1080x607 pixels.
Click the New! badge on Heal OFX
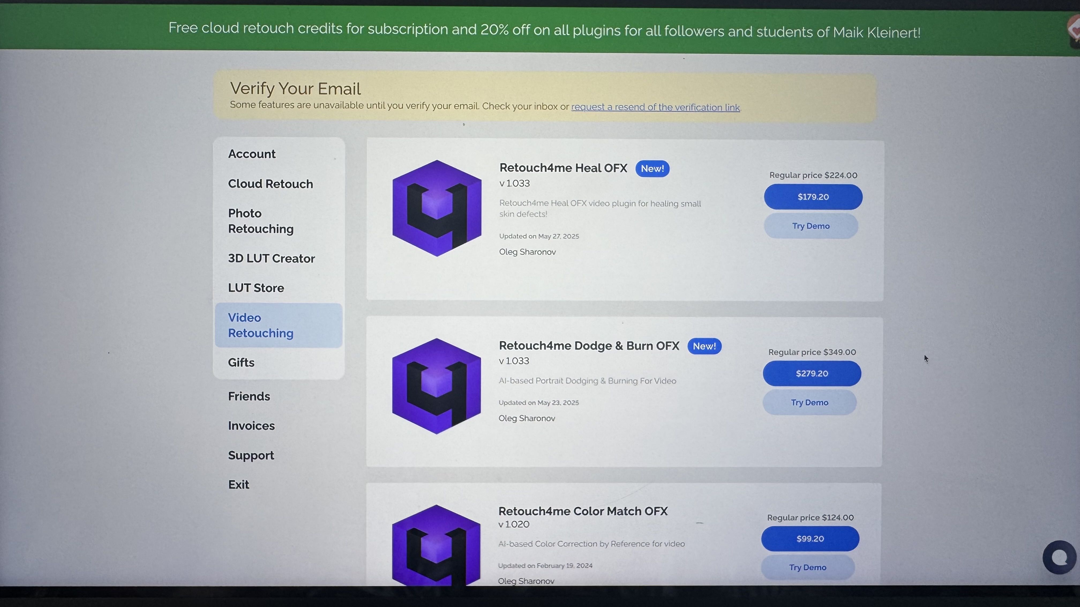[652, 168]
